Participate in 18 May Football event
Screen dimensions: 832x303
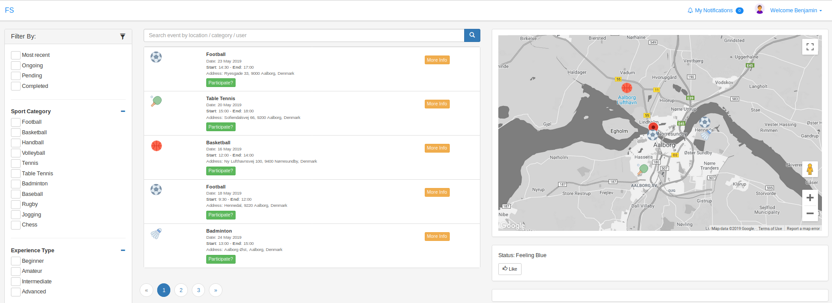coord(221,215)
